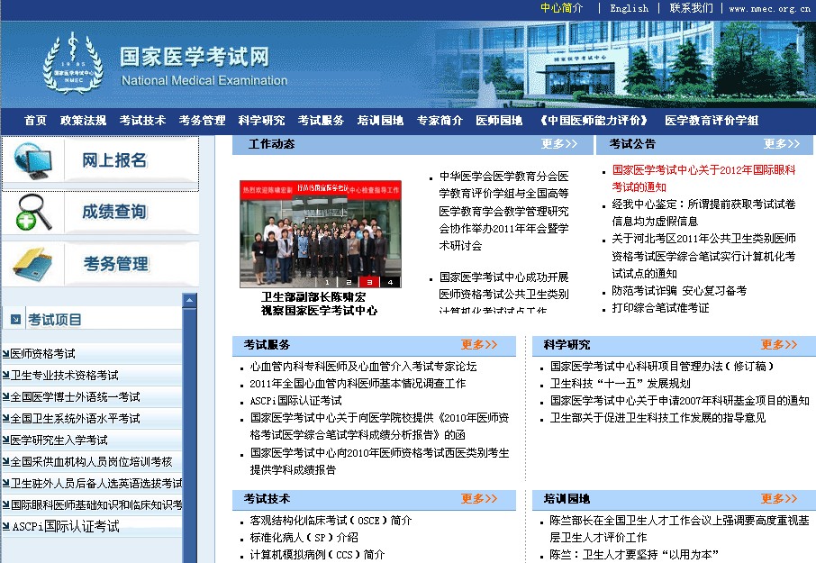Open 卫生专业技术资格考试 in exam list
This screenshot has width=816, height=563.
pos(65,375)
